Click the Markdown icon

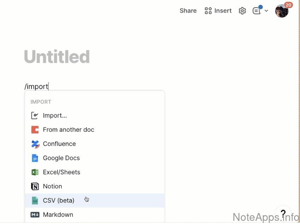[35, 214]
